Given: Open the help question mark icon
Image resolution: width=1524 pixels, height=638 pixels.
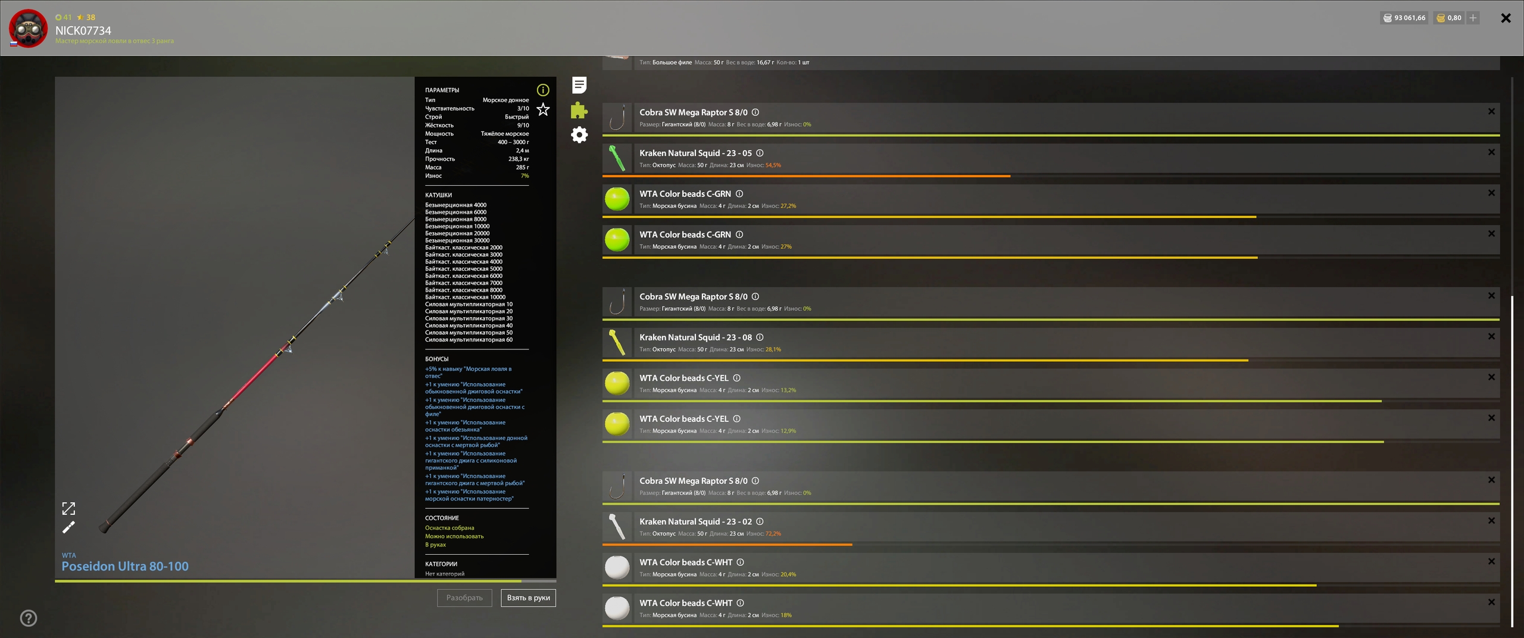Looking at the screenshot, I should tap(29, 618).
